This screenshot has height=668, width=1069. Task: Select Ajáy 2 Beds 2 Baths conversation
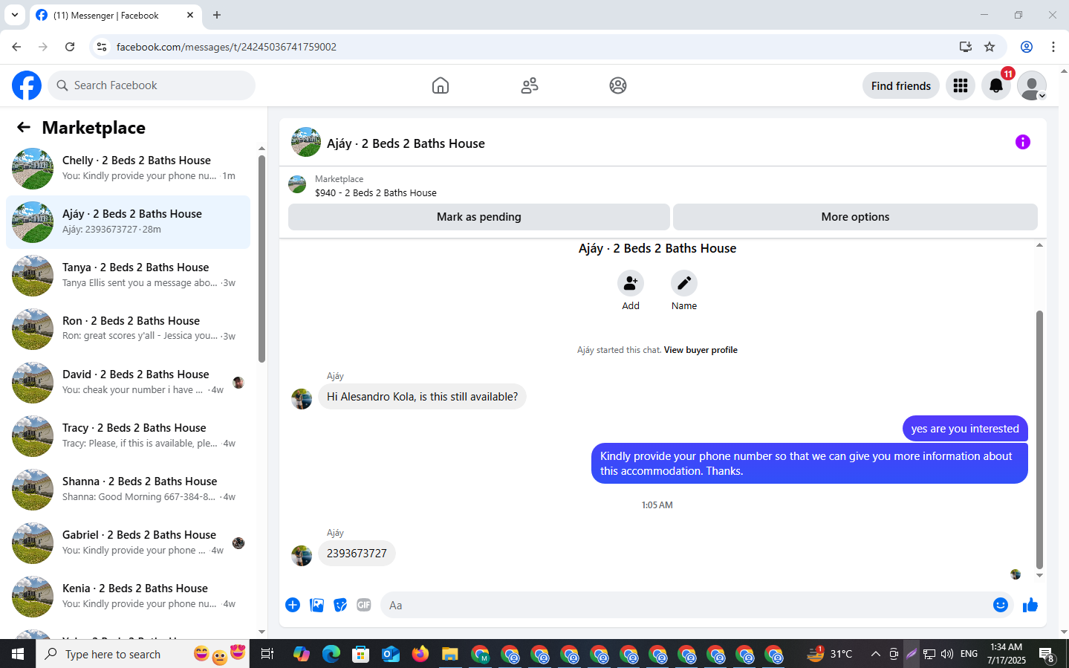[x=128, y=222]
